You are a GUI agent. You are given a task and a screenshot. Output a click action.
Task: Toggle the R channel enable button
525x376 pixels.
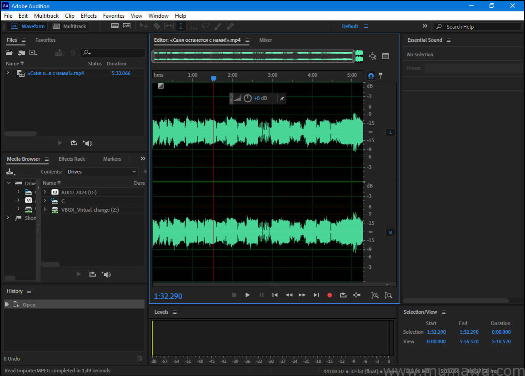click(390, 232)
